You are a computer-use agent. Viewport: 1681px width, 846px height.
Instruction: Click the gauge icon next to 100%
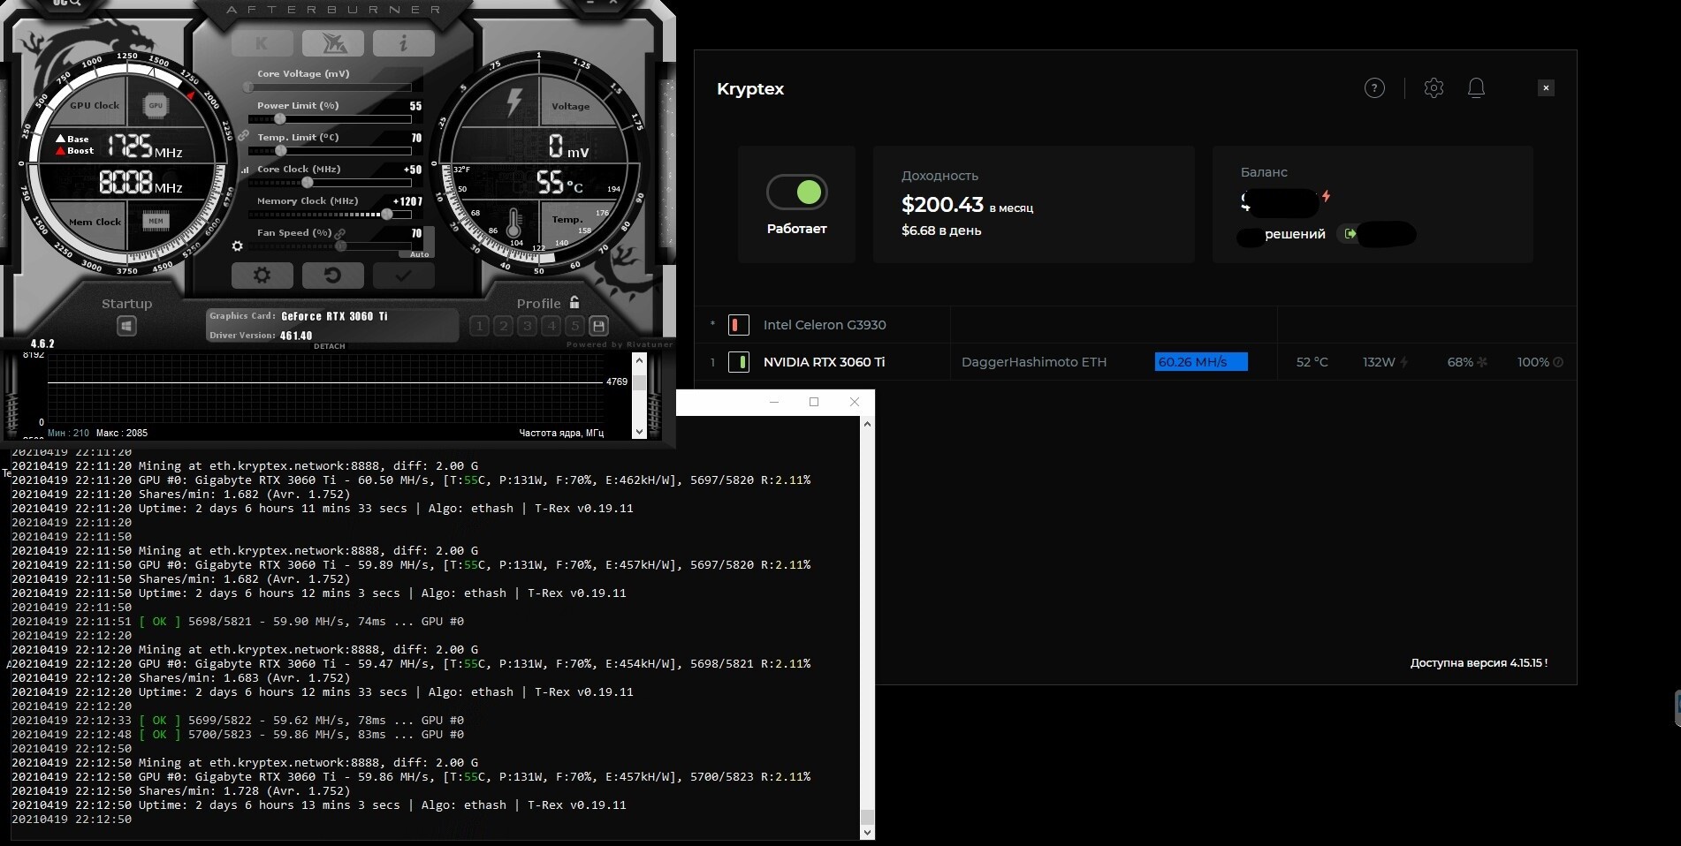click(1558, 362)
